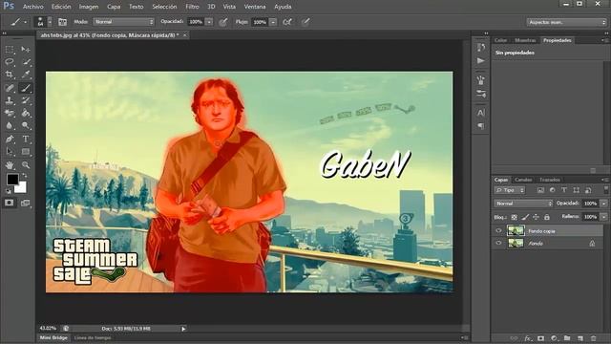Image resolution: width=611 pixels, height=344 pixels.
Task: Switch to the Canales tab
Action: [523, 180]
